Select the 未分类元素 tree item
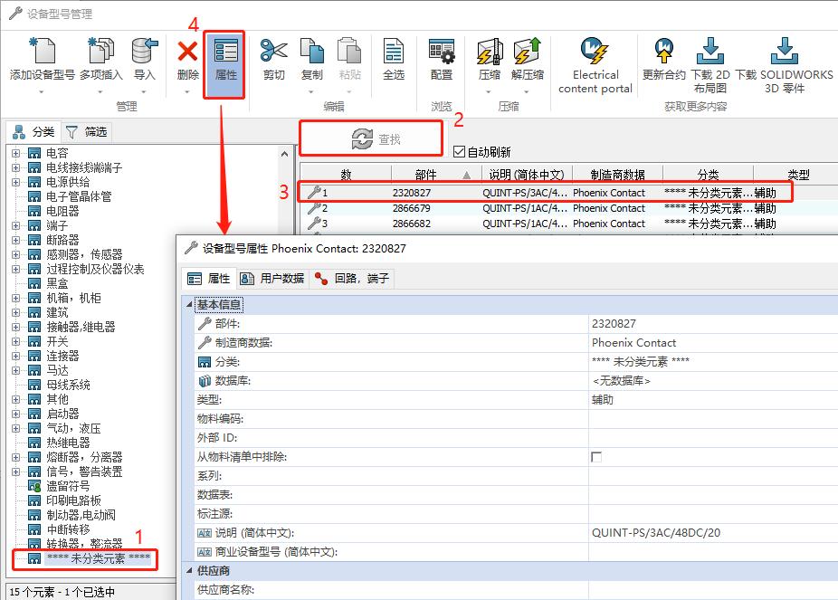Viewport: 838px width, 600px height. 98,559
